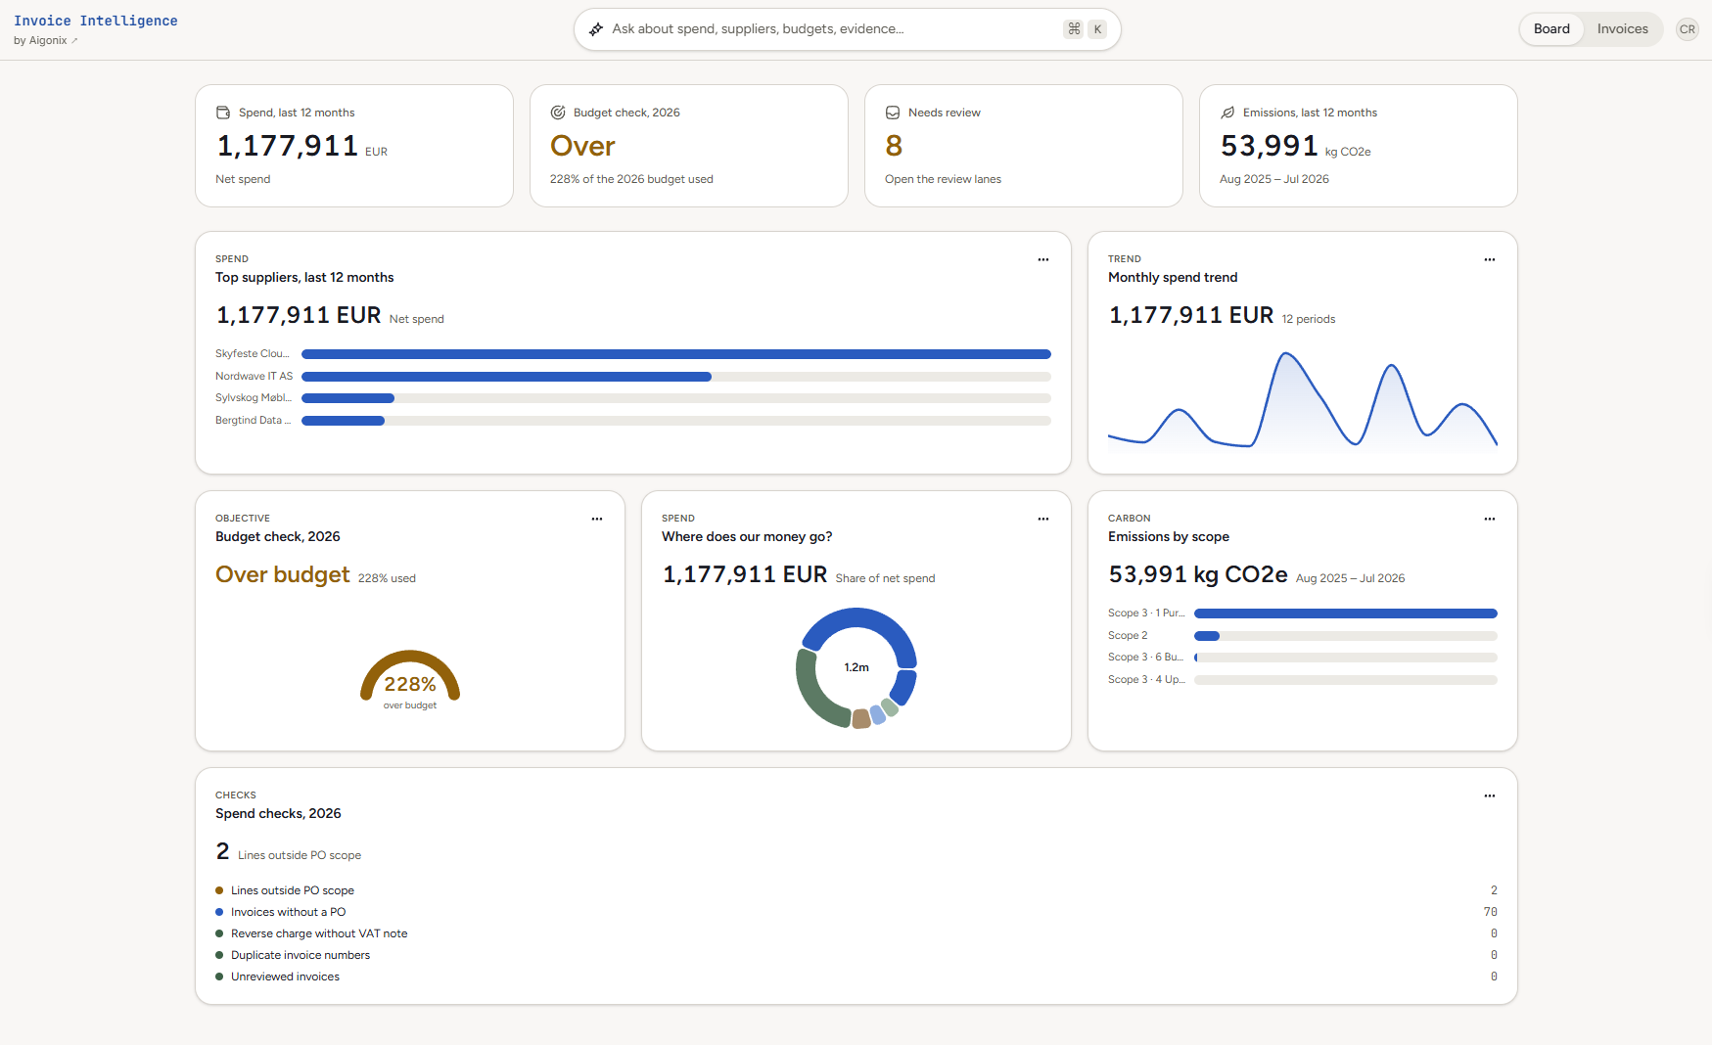Select the Scope 3 · 6 Bu... emissions row
1712x1045 pixels.
click(1303, 658)
